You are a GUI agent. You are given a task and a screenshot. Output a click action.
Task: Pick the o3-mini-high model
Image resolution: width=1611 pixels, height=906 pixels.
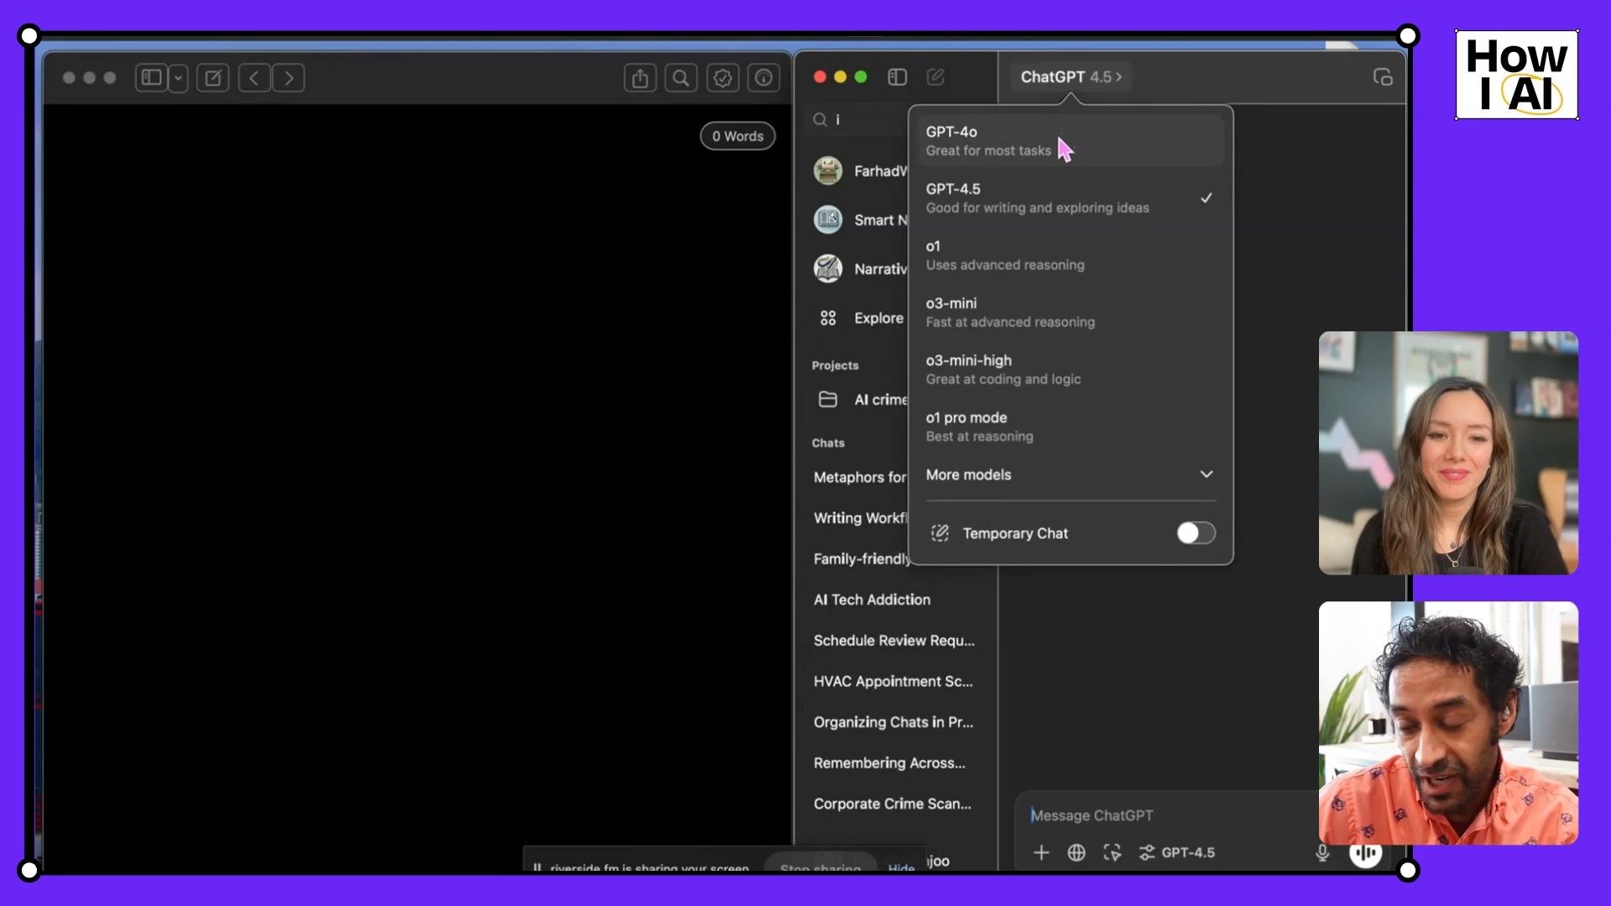(x=1071, y=369)
